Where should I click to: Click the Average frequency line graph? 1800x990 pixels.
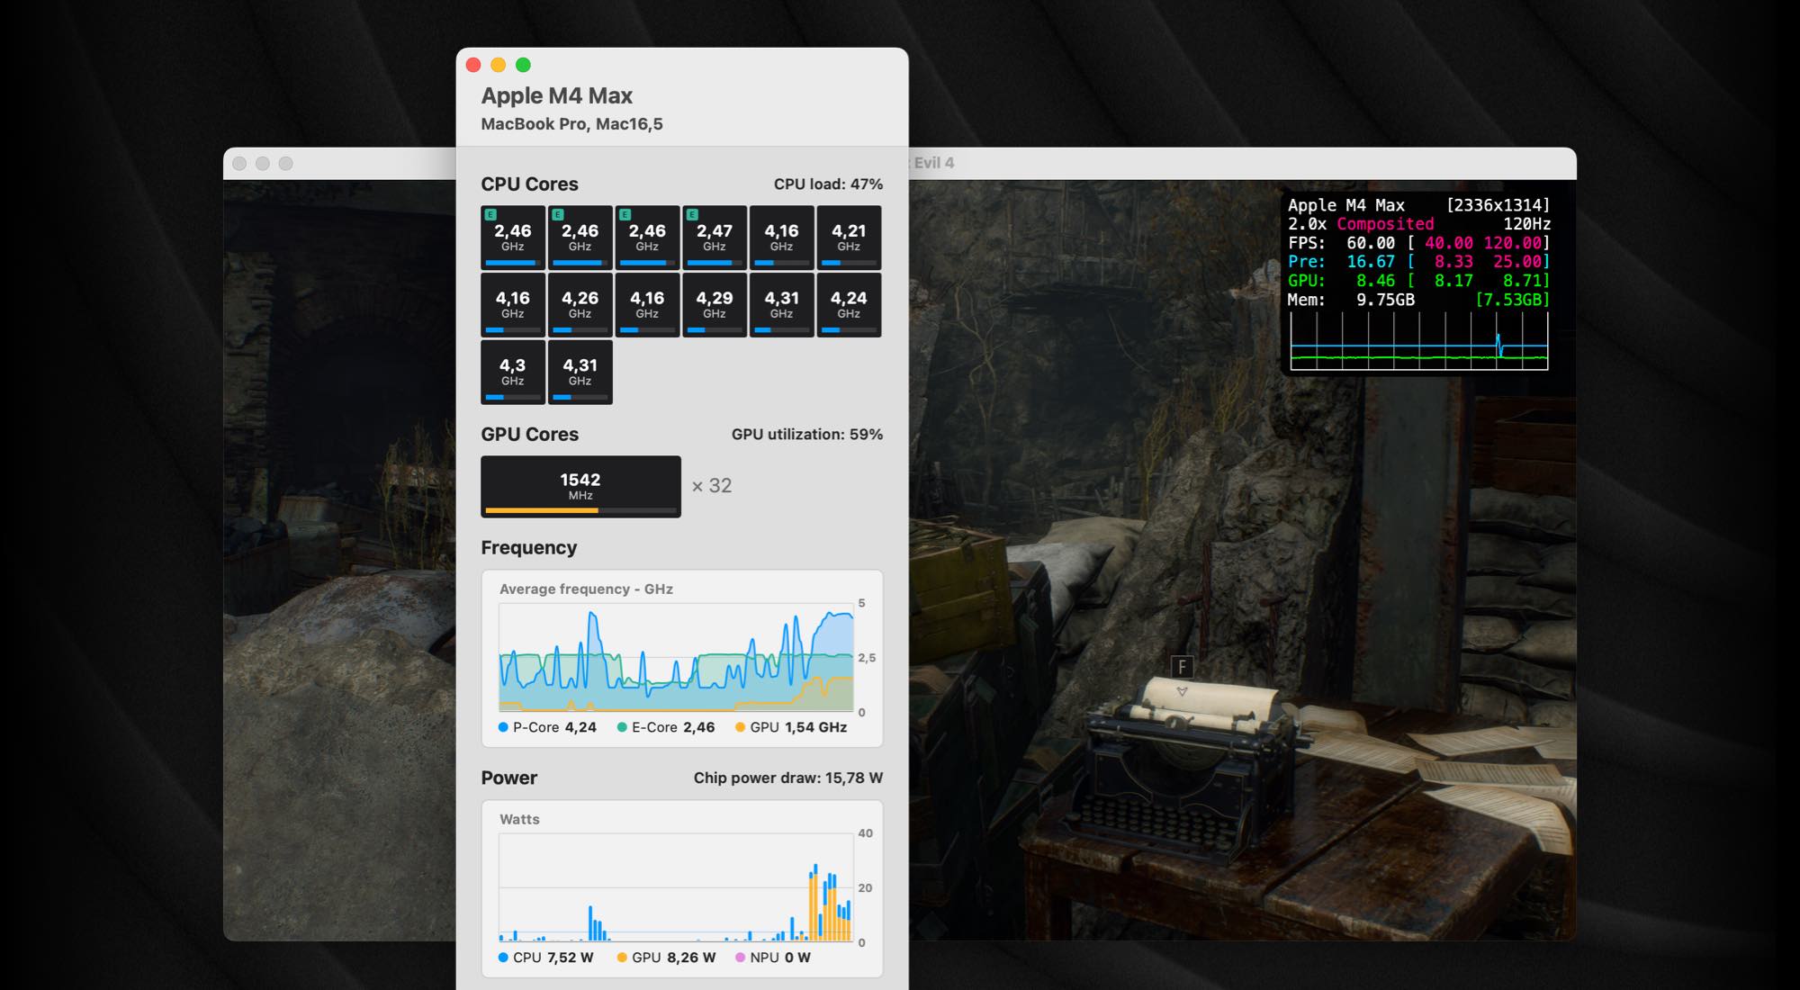click(x=676, y=657)
